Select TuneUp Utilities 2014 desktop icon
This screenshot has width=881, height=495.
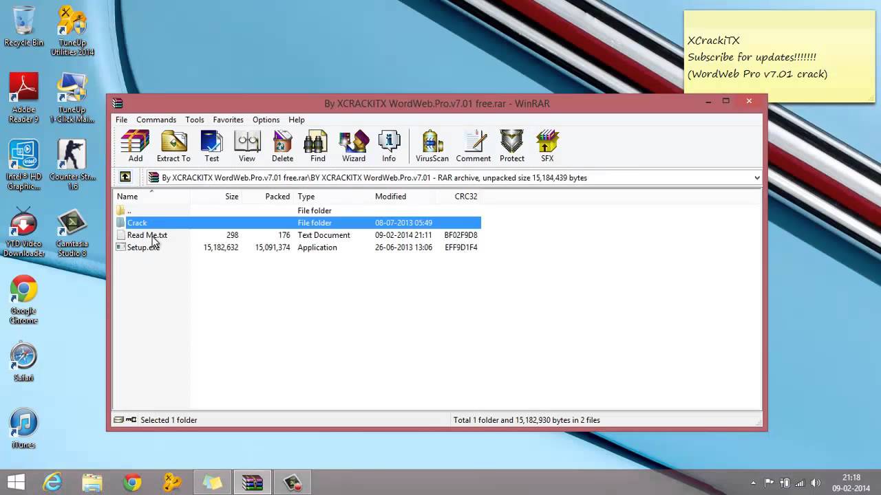[72, 31]
